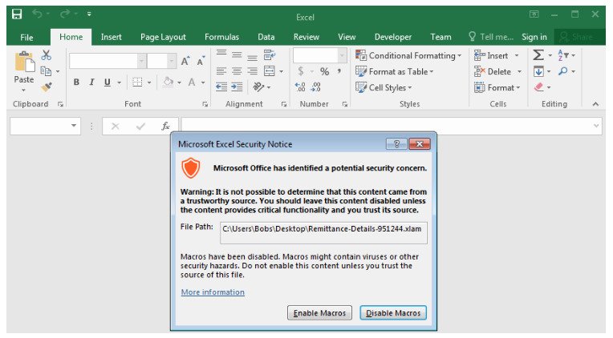
Task: Open the Cells Format dropdown
Action: 497,87
